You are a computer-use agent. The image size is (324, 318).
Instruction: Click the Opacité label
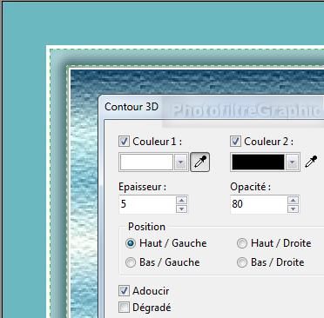pyautogui.click(x=250, y=187)
